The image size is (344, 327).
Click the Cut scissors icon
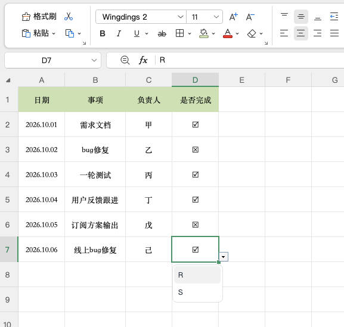(69, 17)
